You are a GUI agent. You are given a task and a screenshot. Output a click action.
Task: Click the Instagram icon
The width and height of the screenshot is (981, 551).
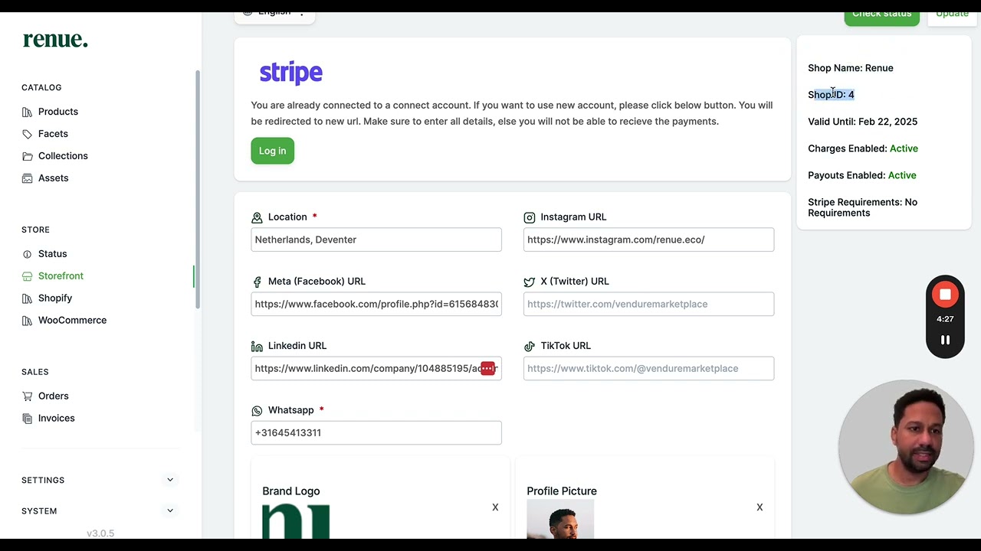(x=529, y=218)
